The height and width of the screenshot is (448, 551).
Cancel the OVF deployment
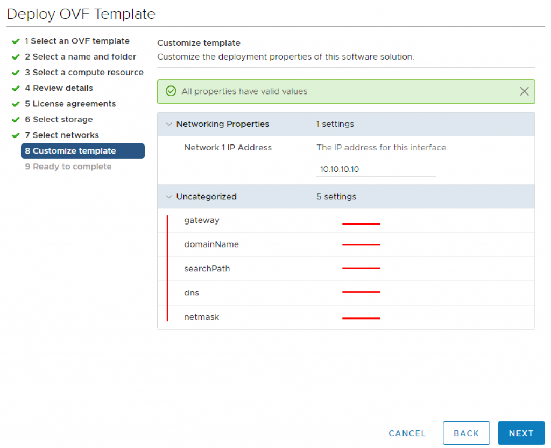click(x=407, y=433)
